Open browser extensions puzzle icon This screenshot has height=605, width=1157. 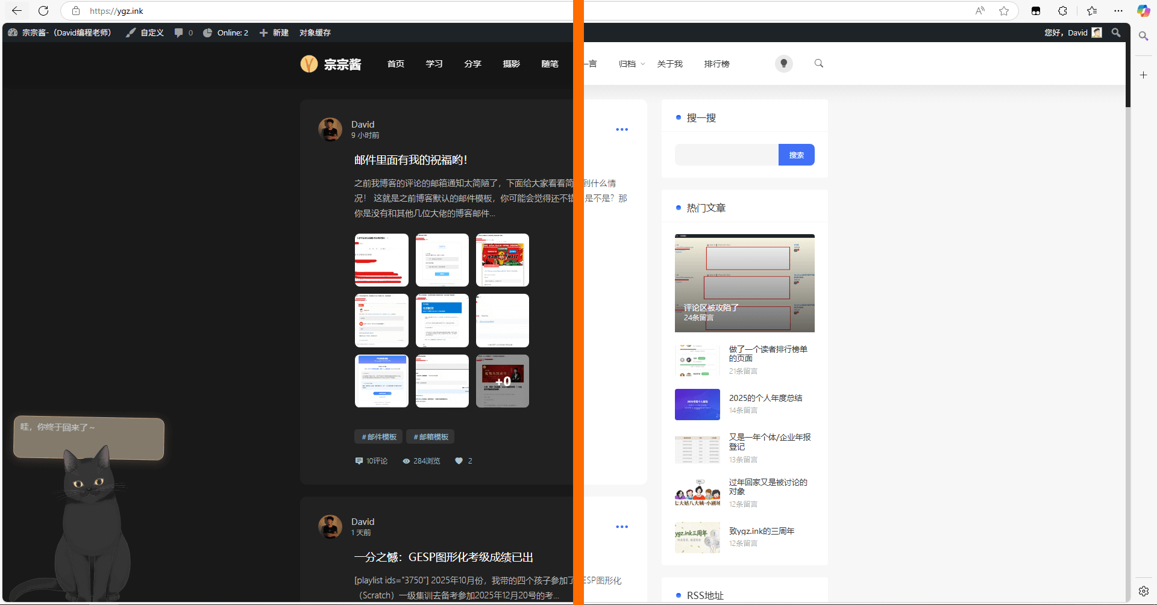(x=1062, y=11)
